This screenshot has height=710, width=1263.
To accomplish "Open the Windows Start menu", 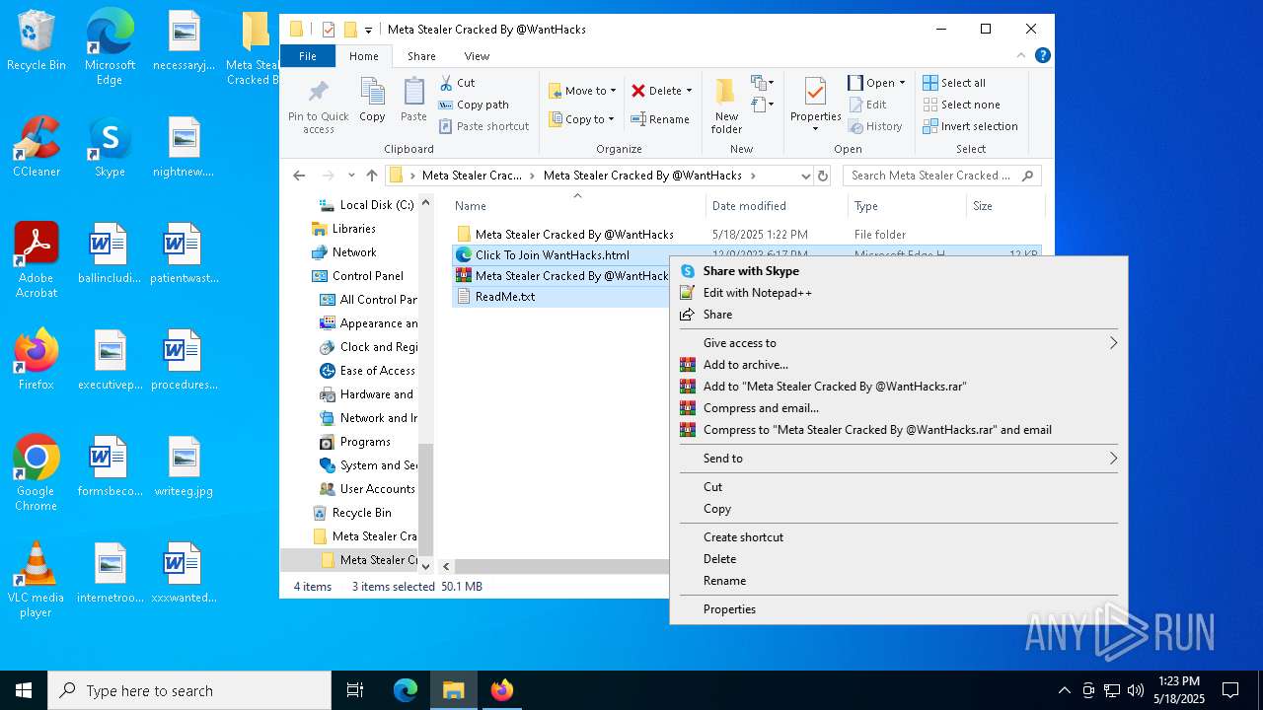I will pyautogui.click(x=24, y=690).
